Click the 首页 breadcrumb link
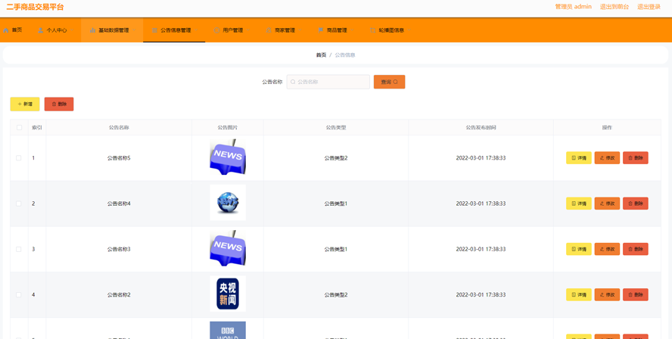The image size is (672, 339). 321,54
